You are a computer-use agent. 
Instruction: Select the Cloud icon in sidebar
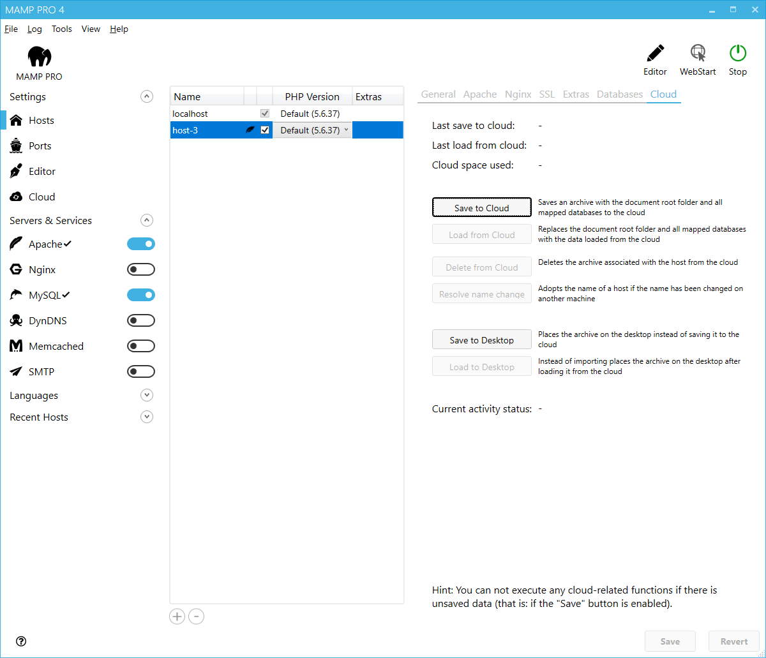coord(17,197)
